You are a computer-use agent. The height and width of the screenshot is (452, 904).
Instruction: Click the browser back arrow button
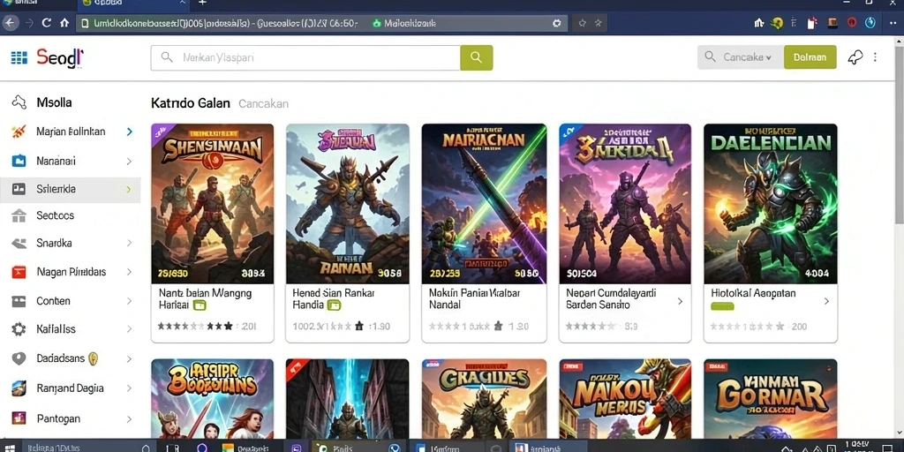(x=11, y=23)
